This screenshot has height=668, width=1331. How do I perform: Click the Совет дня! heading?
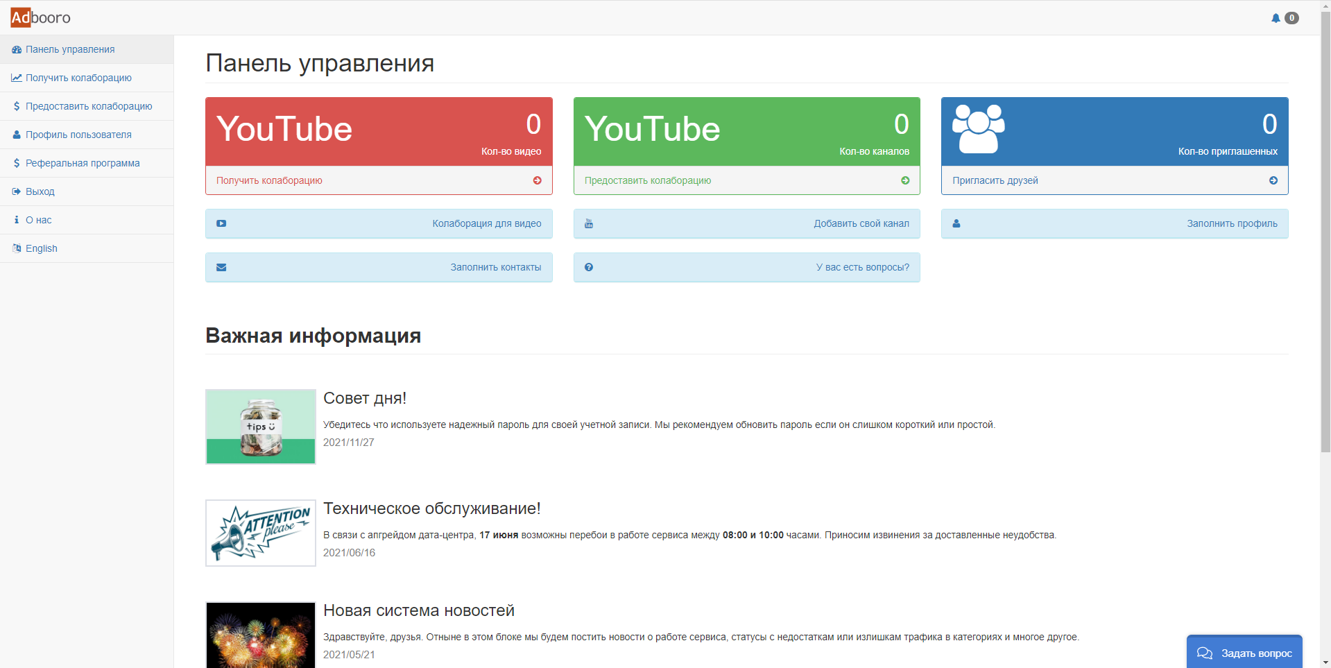(x=365, y=398)
